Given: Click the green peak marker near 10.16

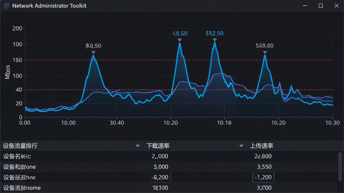Looking at the screenshot, I should [215, 40].
